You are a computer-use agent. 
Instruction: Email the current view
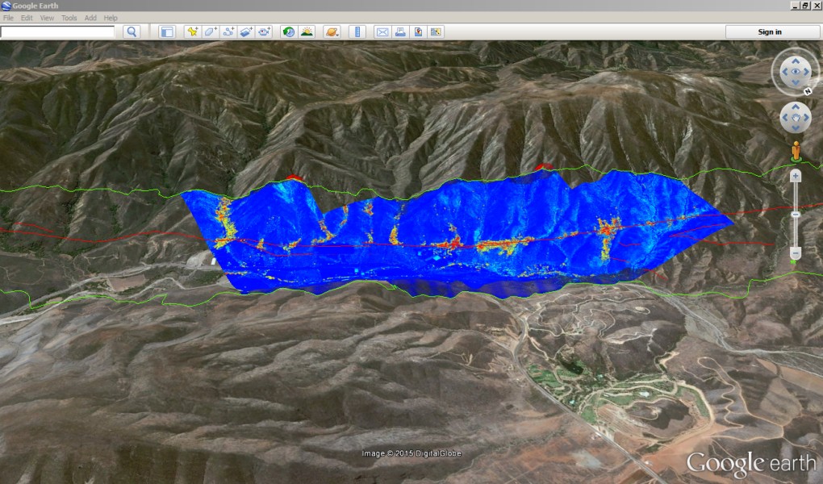382,31
